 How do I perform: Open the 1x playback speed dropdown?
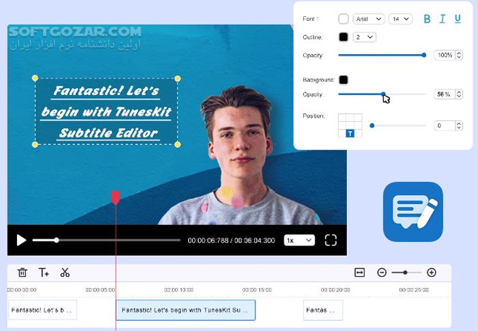click(x=299, y=240)
